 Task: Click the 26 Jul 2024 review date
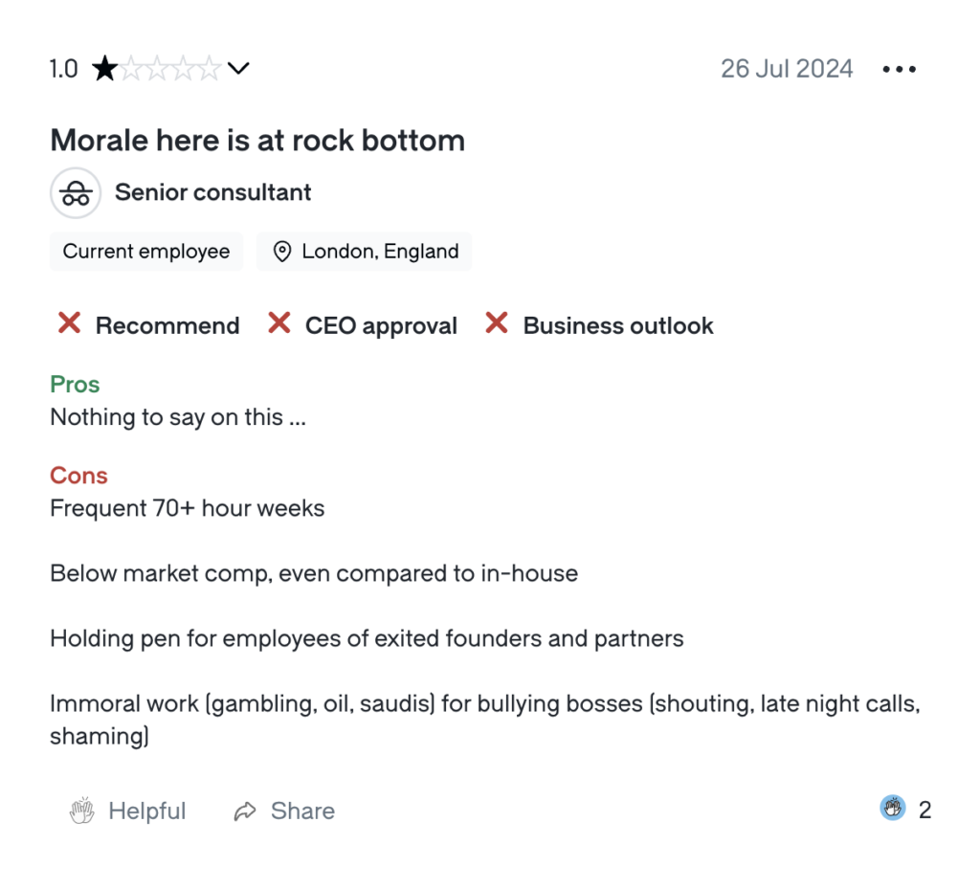(787, 69)
